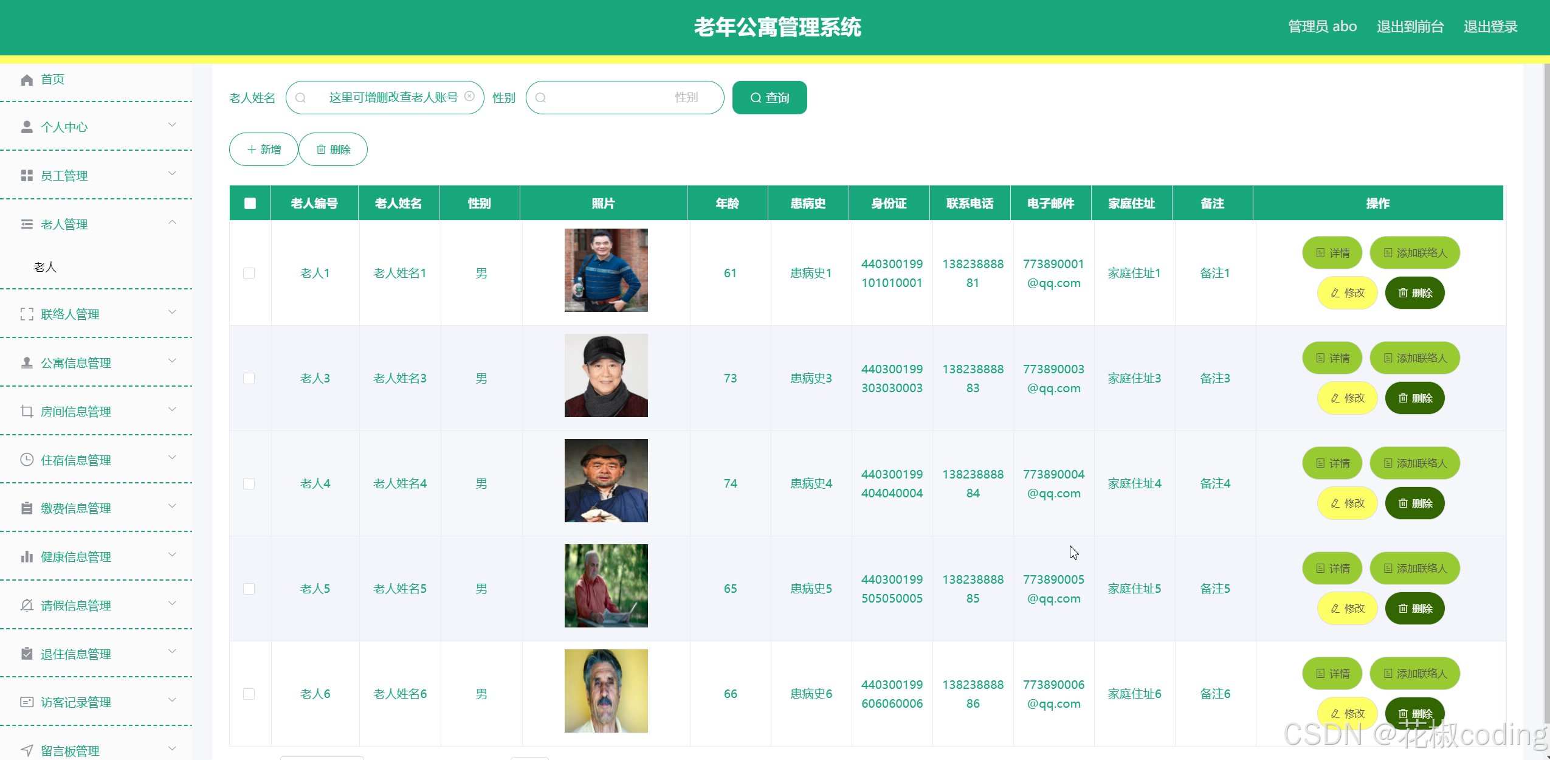
Task: Click the clock icon next to 住宿信息管理
Action: pos(27,460)
